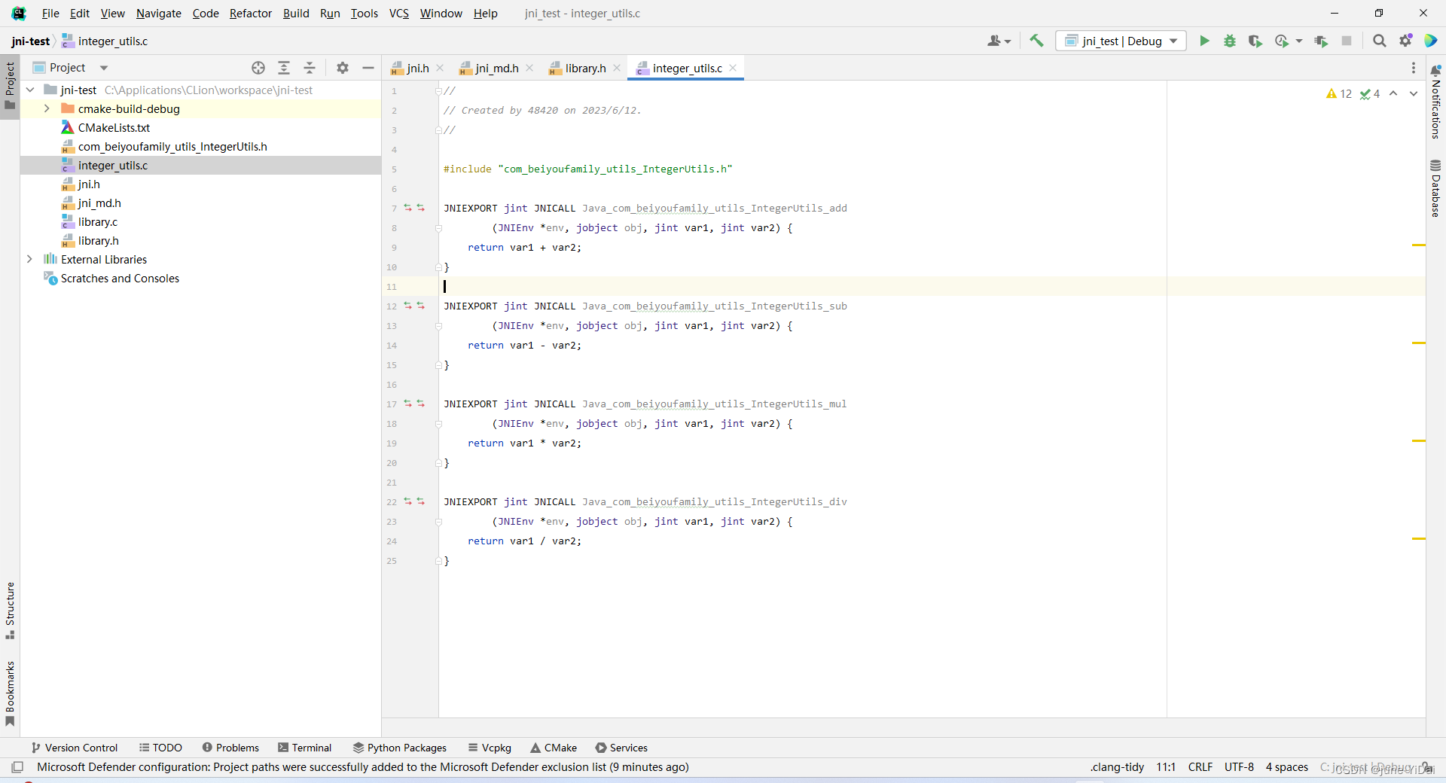Switch to the library.h tab

tap(585, 68)
